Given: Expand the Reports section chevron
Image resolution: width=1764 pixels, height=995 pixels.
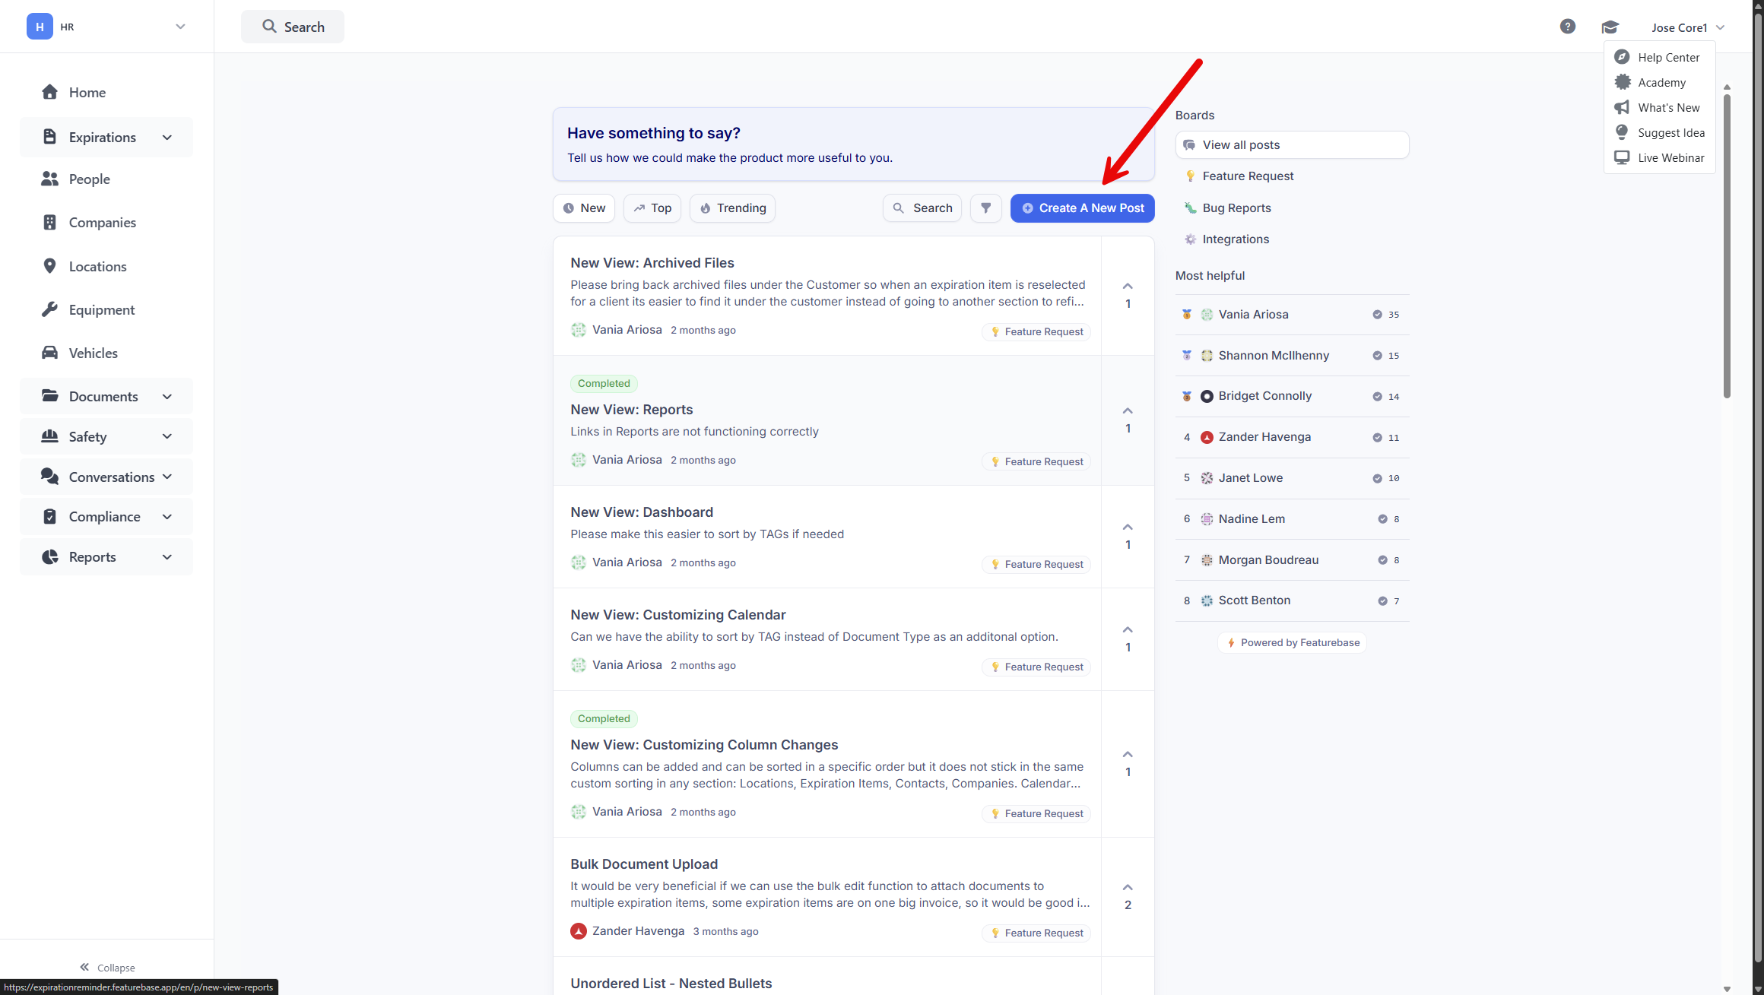Looking at the screenshot, I should (167, 557).
